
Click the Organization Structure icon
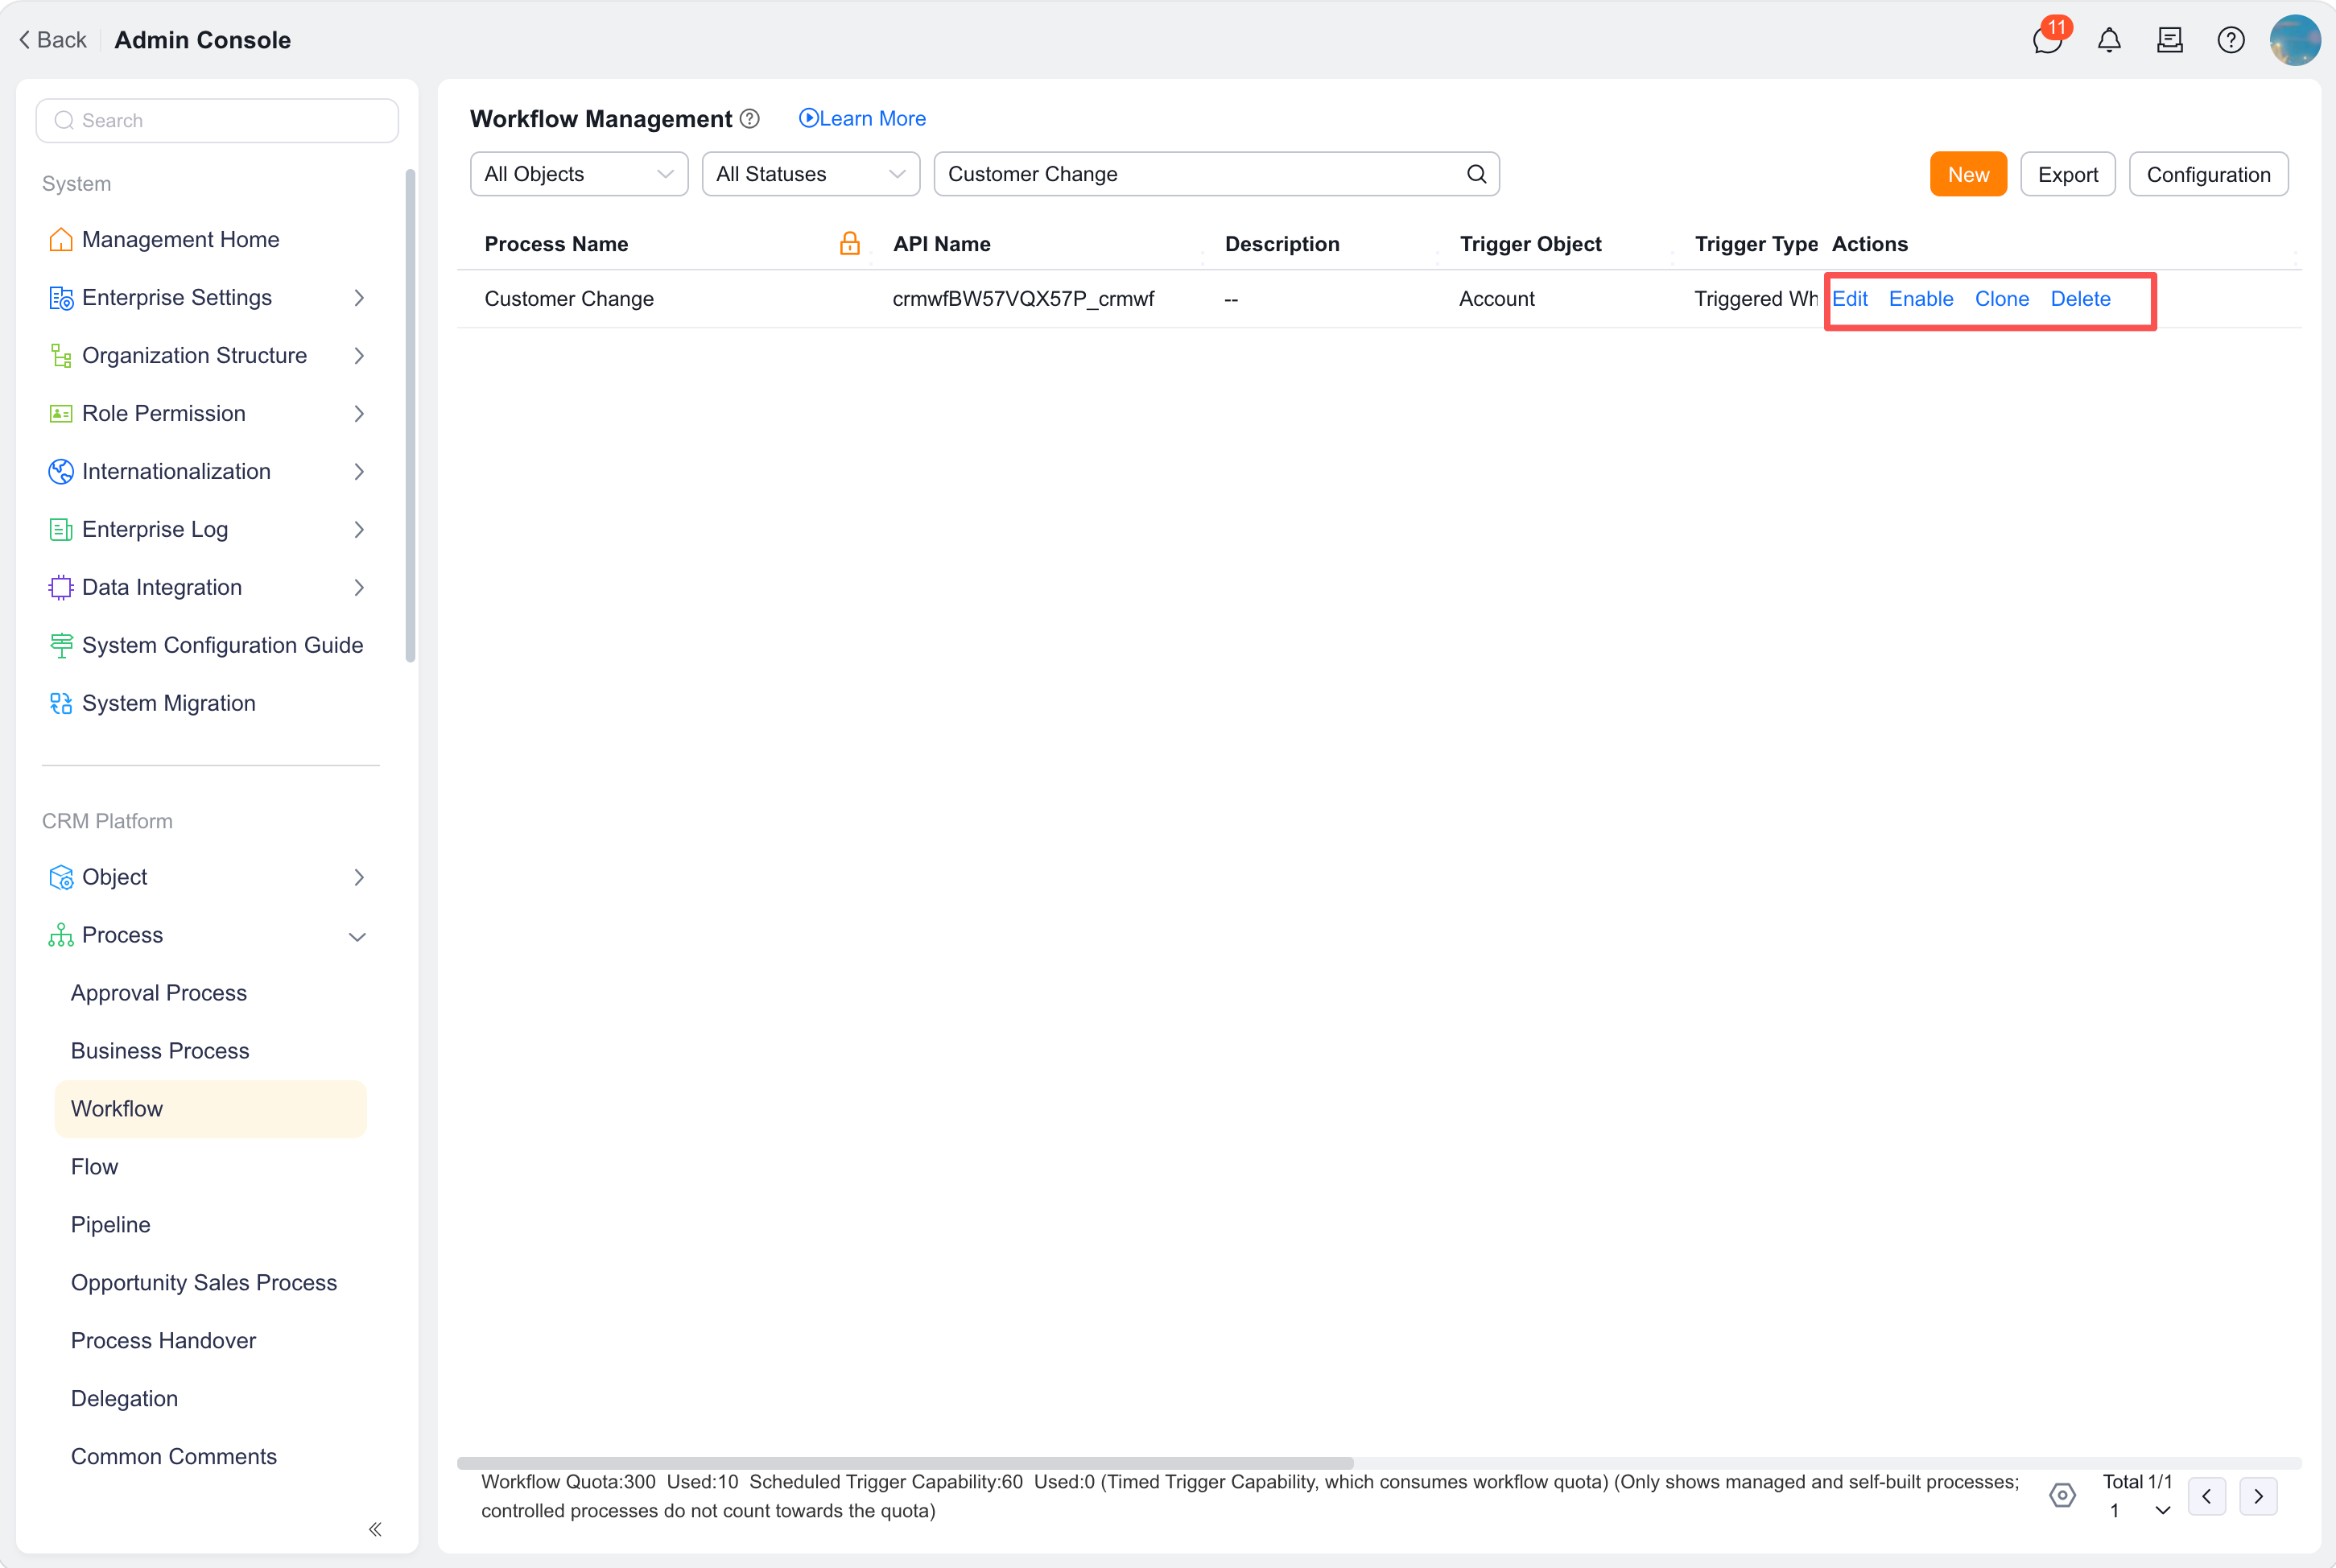(x=61, y=356)
